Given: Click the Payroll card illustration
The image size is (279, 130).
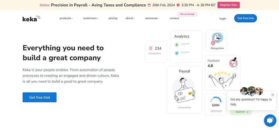Looking at the screenshot, I should pyautogui.click(x=184, y=90).
